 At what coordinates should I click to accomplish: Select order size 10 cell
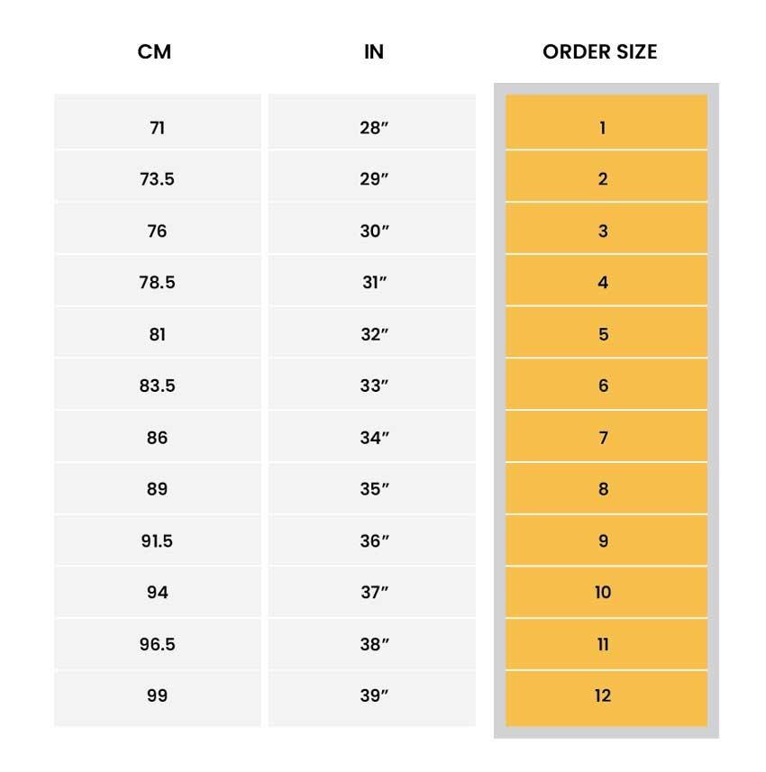604,593
